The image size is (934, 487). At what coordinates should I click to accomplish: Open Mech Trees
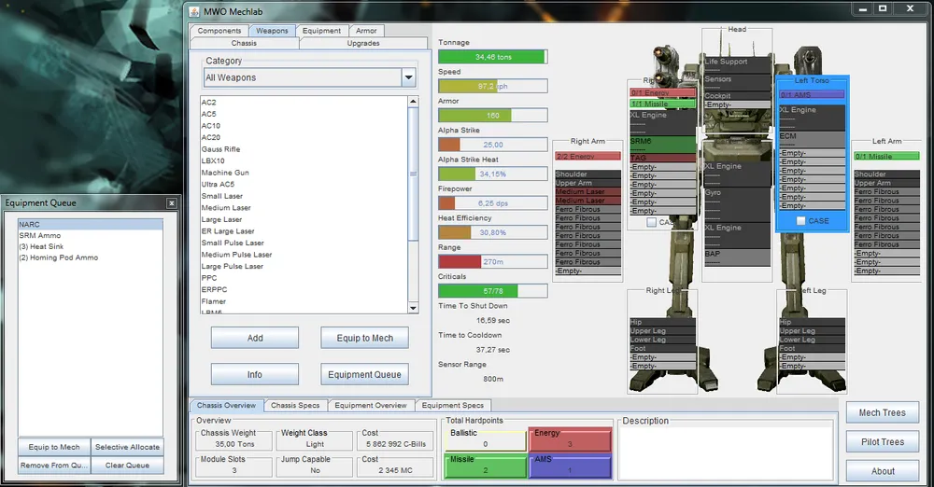point(882,412)
